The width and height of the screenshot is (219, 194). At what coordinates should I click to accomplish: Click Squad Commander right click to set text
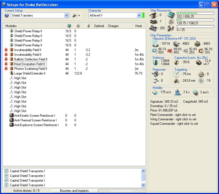(174, 124)
